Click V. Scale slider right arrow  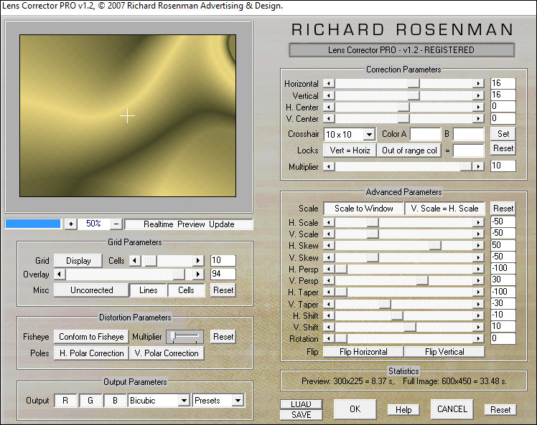click(x=478, y=234)
